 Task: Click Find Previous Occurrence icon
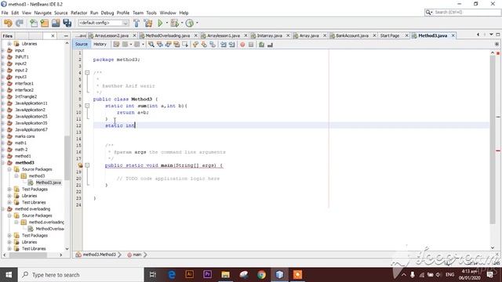[159, 45]
